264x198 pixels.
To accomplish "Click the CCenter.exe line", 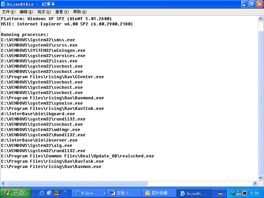I will (52, 77).
